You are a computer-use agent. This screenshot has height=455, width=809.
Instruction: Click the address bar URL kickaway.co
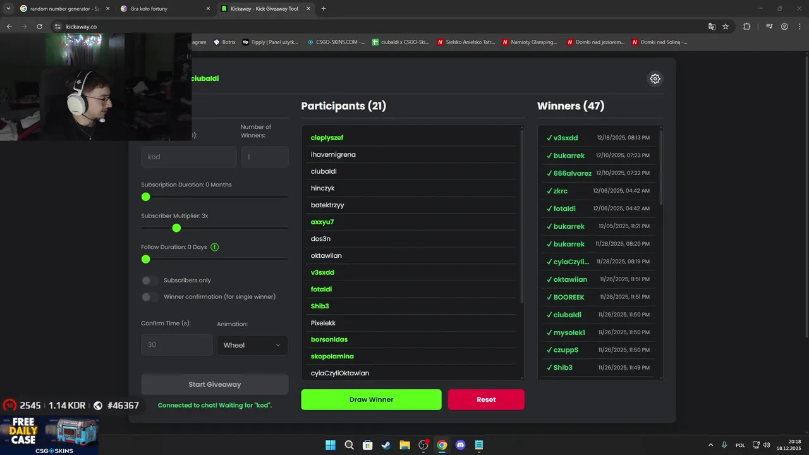click(x=82, y=27)
